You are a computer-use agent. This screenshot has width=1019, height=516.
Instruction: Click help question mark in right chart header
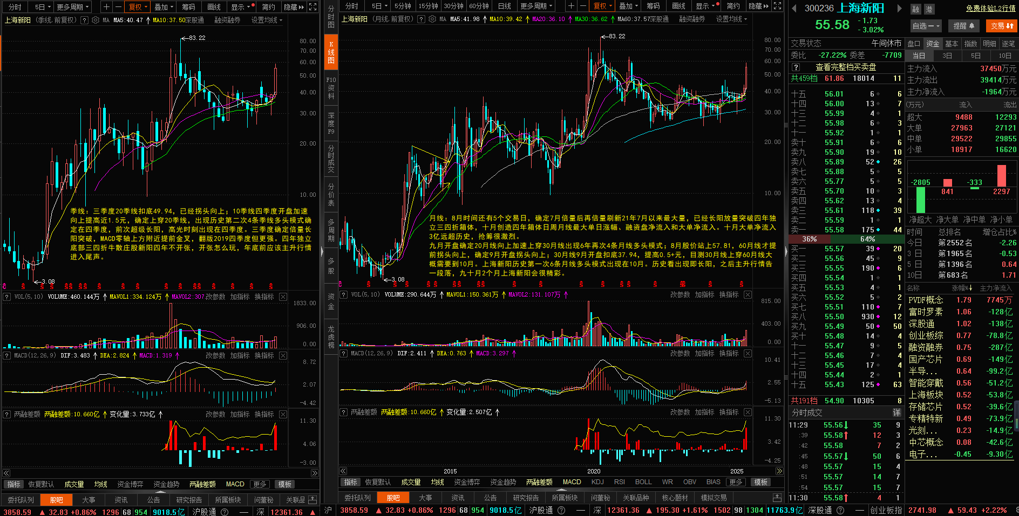point(421,19)
